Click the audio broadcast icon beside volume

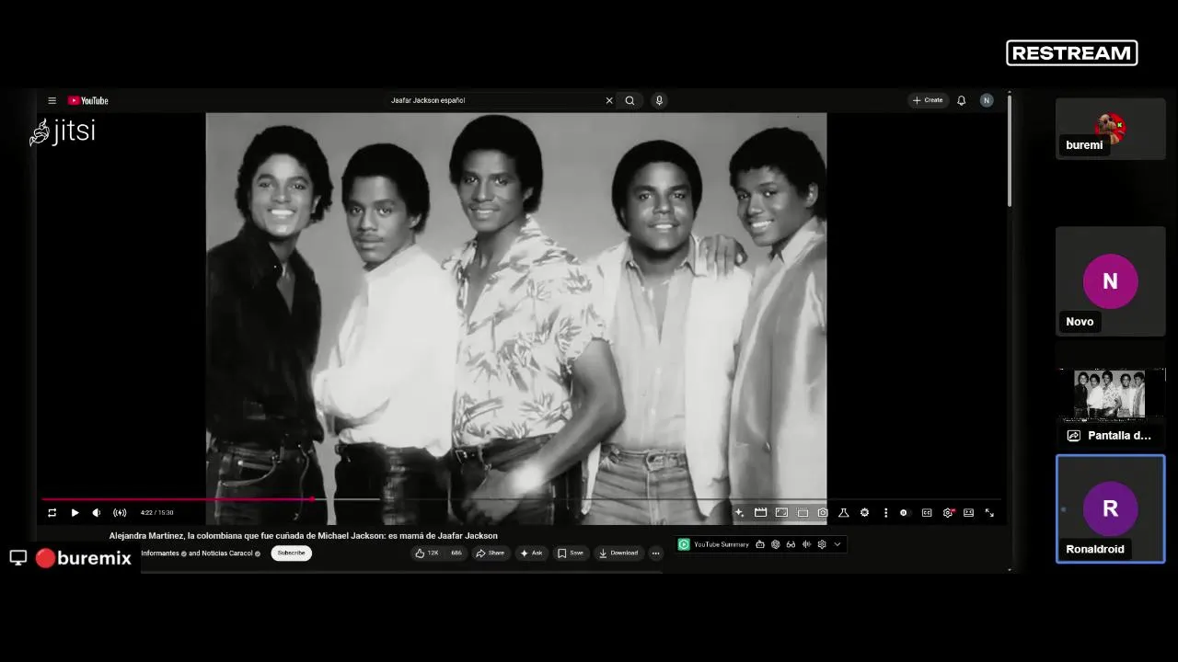[x=120, y=512]
